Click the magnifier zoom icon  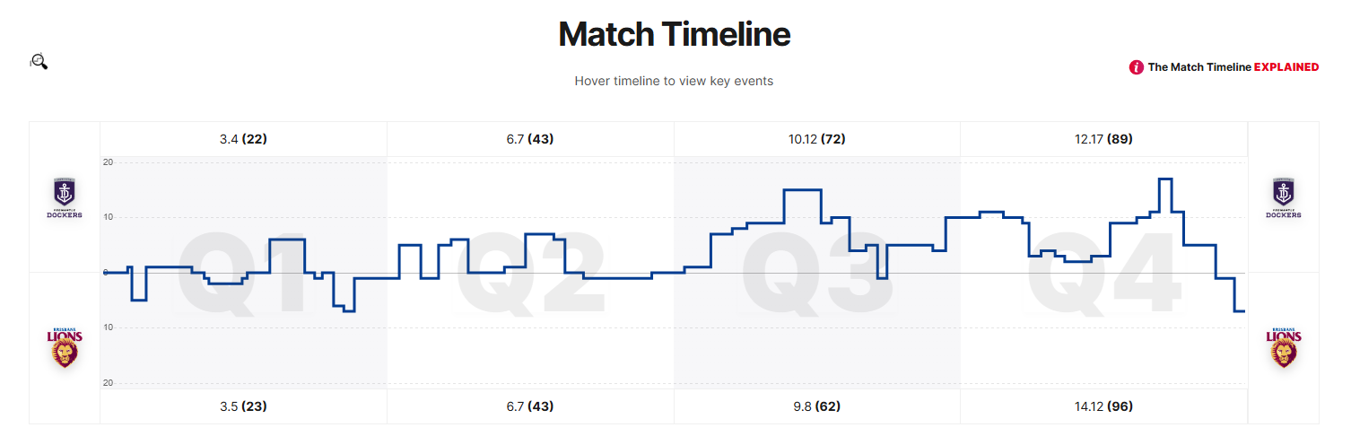(39, 61)
